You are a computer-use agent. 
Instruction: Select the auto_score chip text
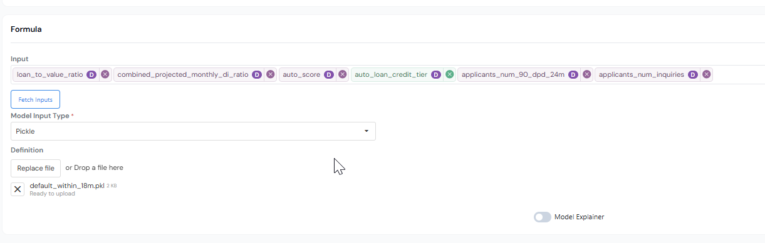pyautogui.click(x=301, y=74)
